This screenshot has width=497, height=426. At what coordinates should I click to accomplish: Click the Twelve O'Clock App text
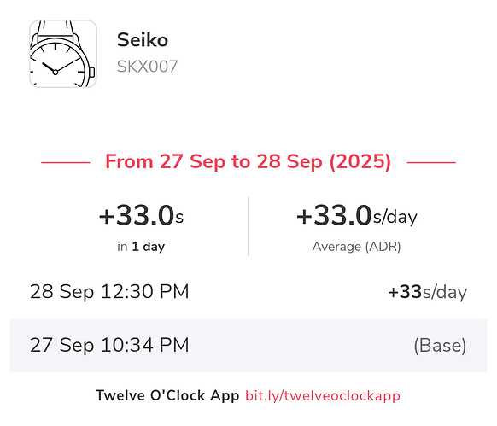tap(167, 395)
